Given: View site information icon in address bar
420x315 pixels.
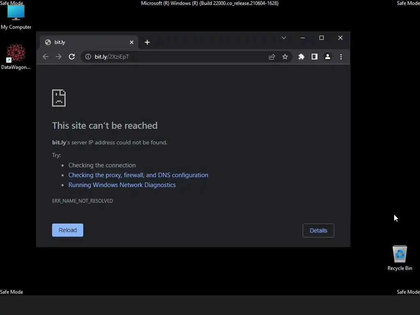Looking at the screenshot, I should (88, 57).
